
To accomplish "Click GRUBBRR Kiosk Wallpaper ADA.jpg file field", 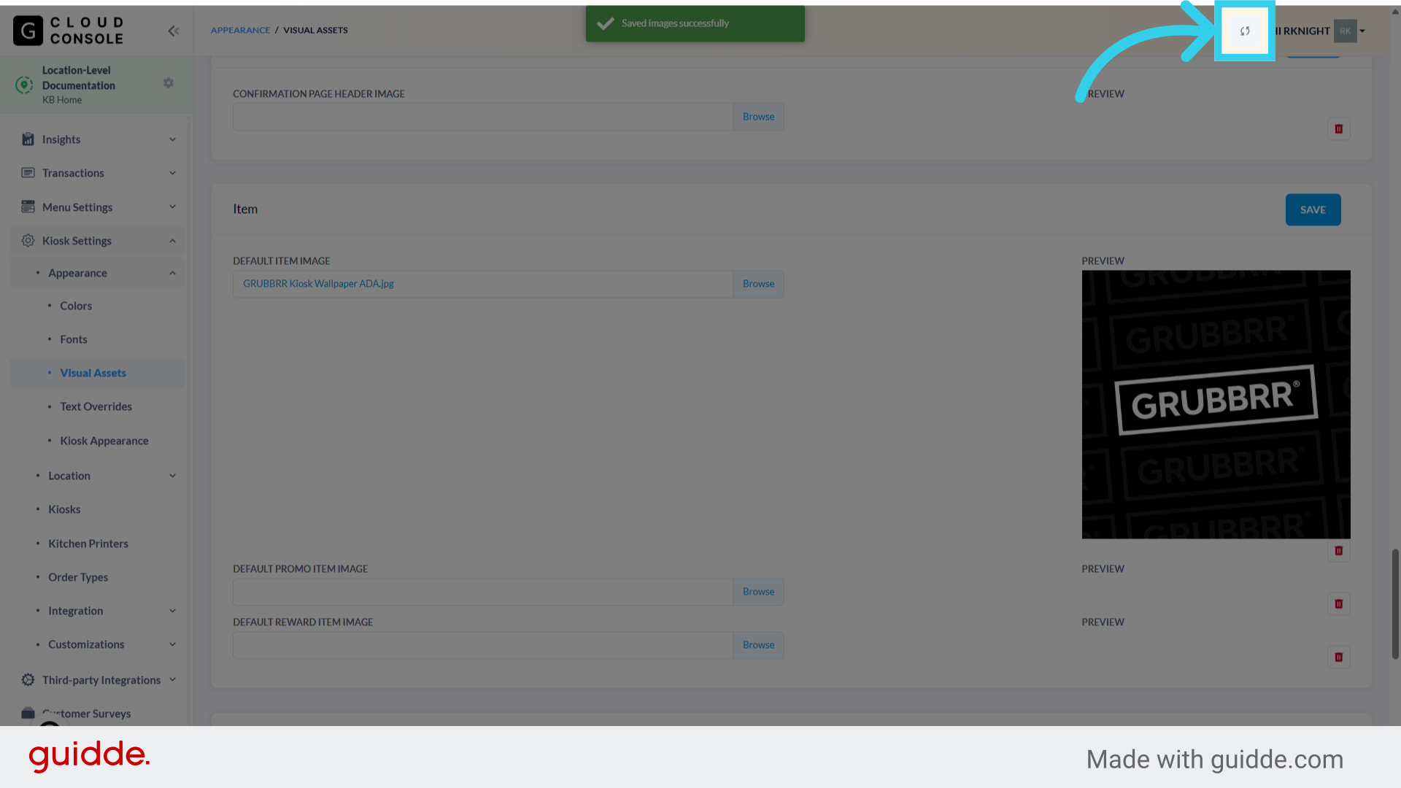I will 482,284.
